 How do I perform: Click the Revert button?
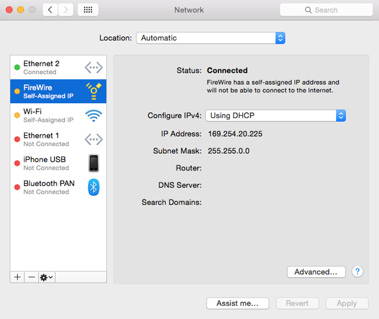pyautogui.click(x=297, y=303)
